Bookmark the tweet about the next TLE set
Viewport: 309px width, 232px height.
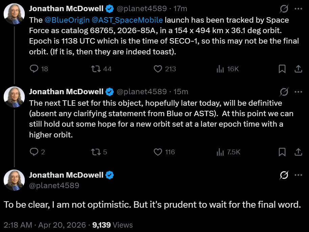coord(282,152)
